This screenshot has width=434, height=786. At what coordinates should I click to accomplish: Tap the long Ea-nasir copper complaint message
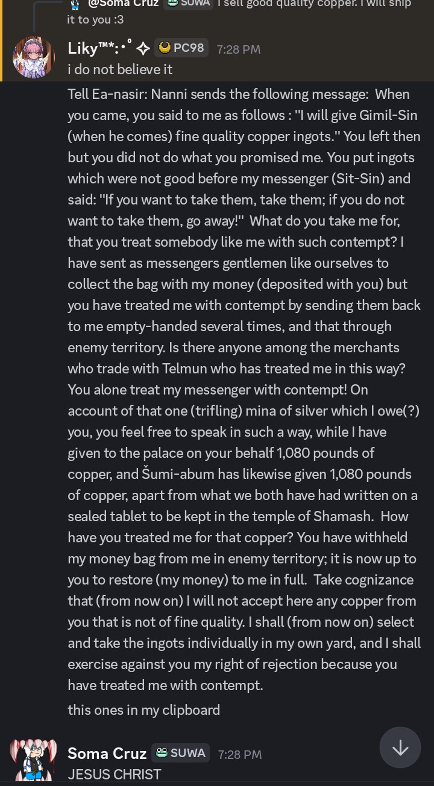[x=244, y=390]
